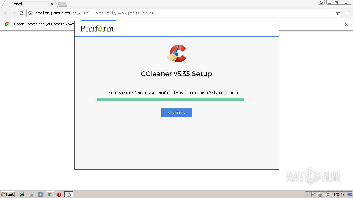Click the CCleaner v5.35 Setup heading
353x198 pixels.
coord(176,74)
